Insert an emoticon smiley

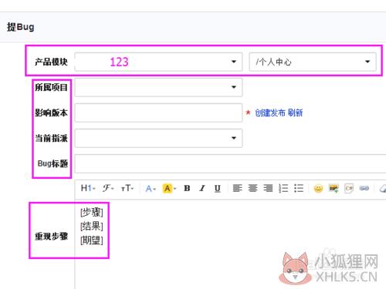point(318,188)
